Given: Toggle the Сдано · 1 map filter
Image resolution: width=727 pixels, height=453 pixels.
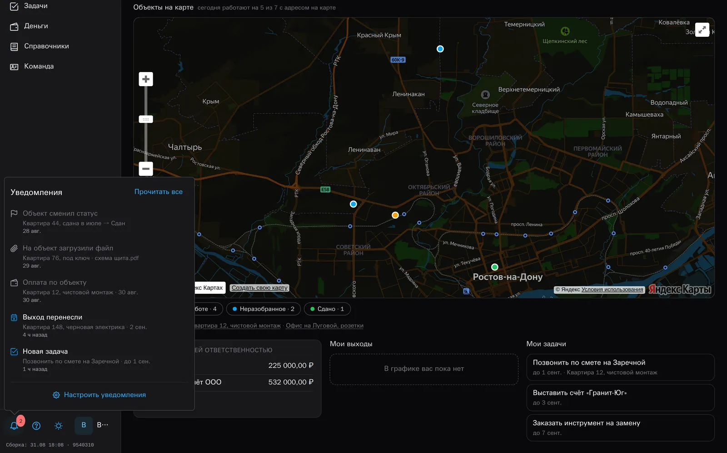Looking at the screenshot, I should click(327, 309).
